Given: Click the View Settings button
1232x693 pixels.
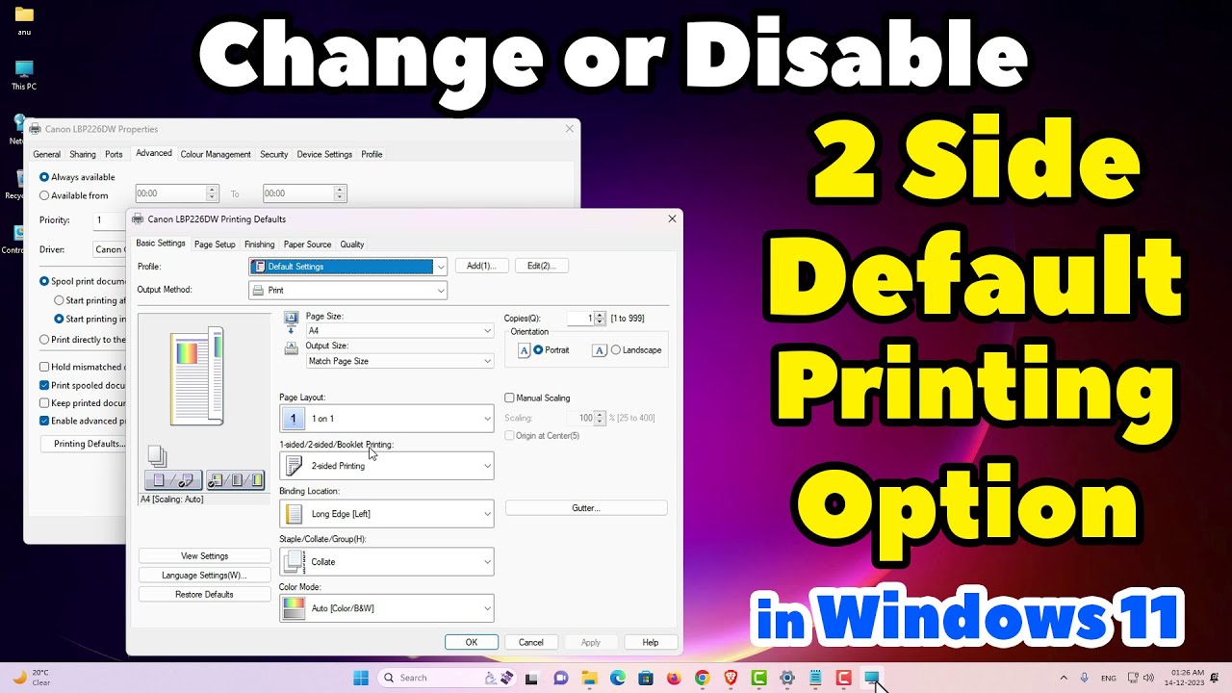Looking at the screenshot, I should pyautogui.click(x=205, y=556).
